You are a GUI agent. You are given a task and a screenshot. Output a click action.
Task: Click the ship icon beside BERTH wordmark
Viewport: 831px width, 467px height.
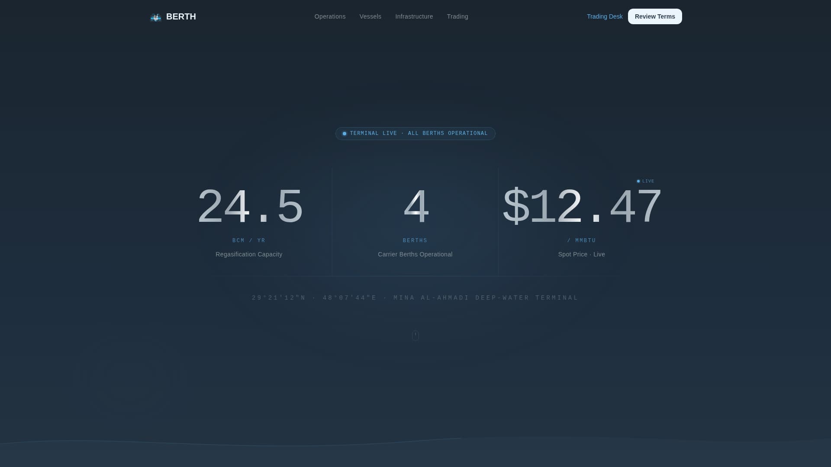156,16
